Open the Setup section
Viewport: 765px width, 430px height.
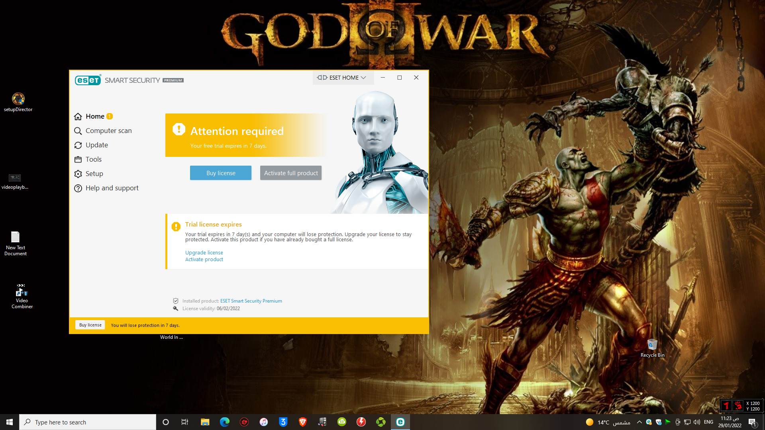pyautogui.click(x=88, y=174)
